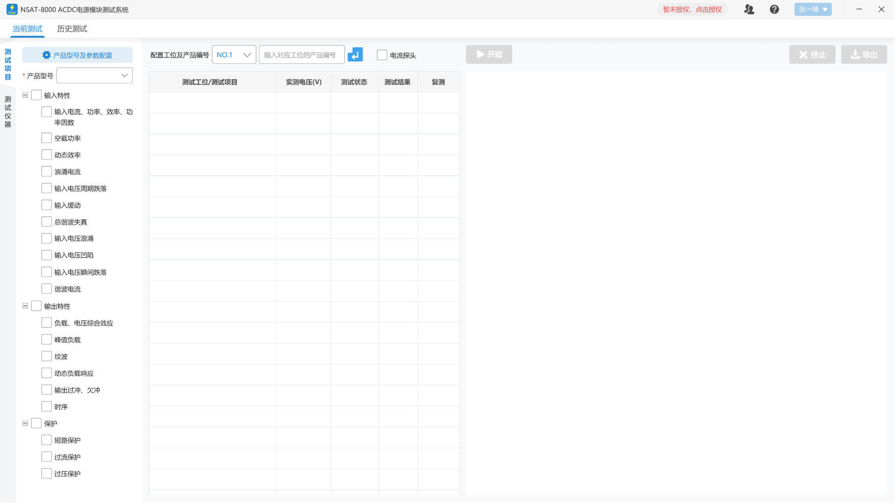The image size is (895, 503).
Task: Check the 空载功率 test item
Action: click(47, 138)
